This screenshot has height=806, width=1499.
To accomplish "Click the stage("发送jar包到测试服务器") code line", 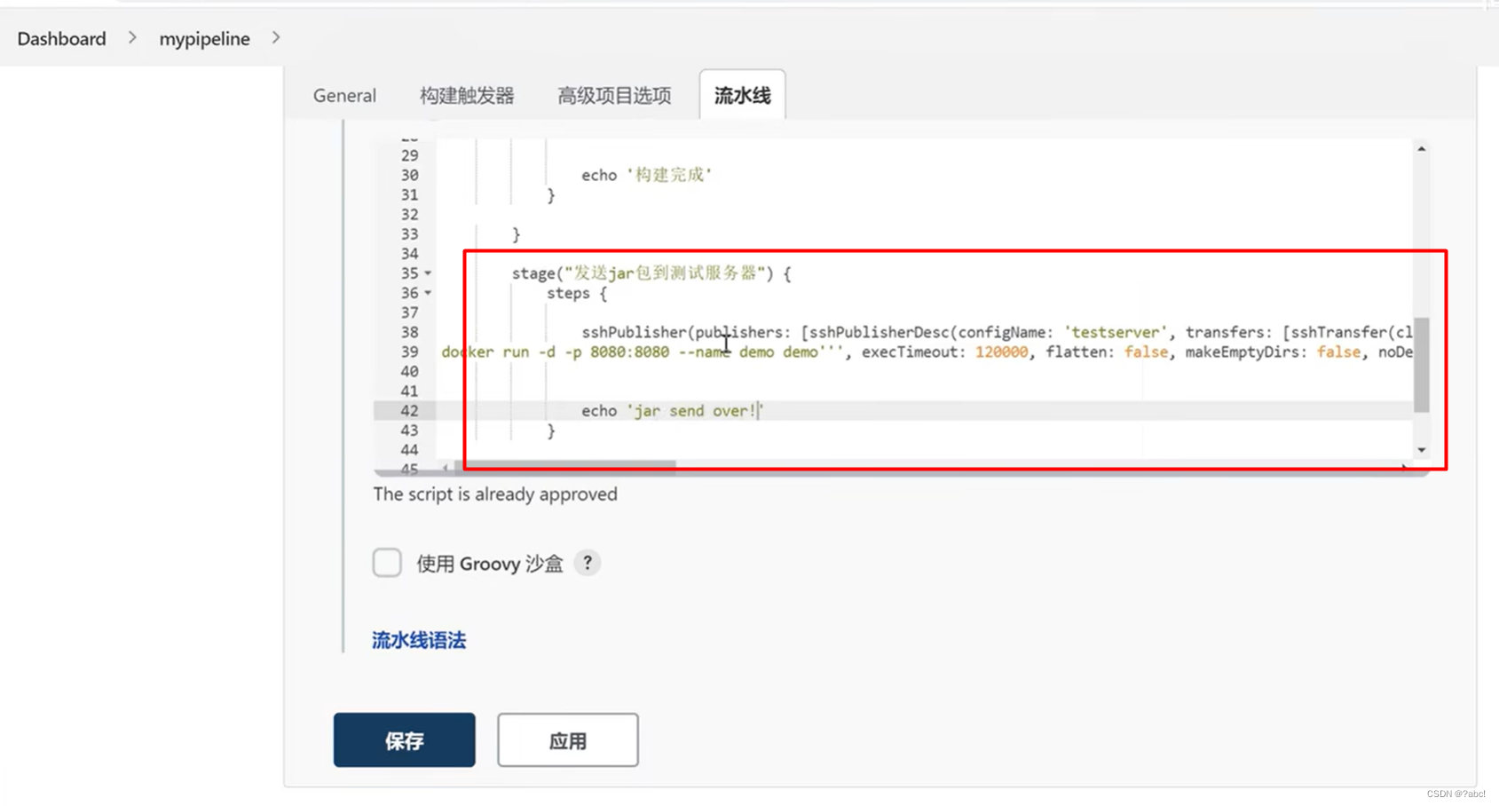I will point(651,273).
